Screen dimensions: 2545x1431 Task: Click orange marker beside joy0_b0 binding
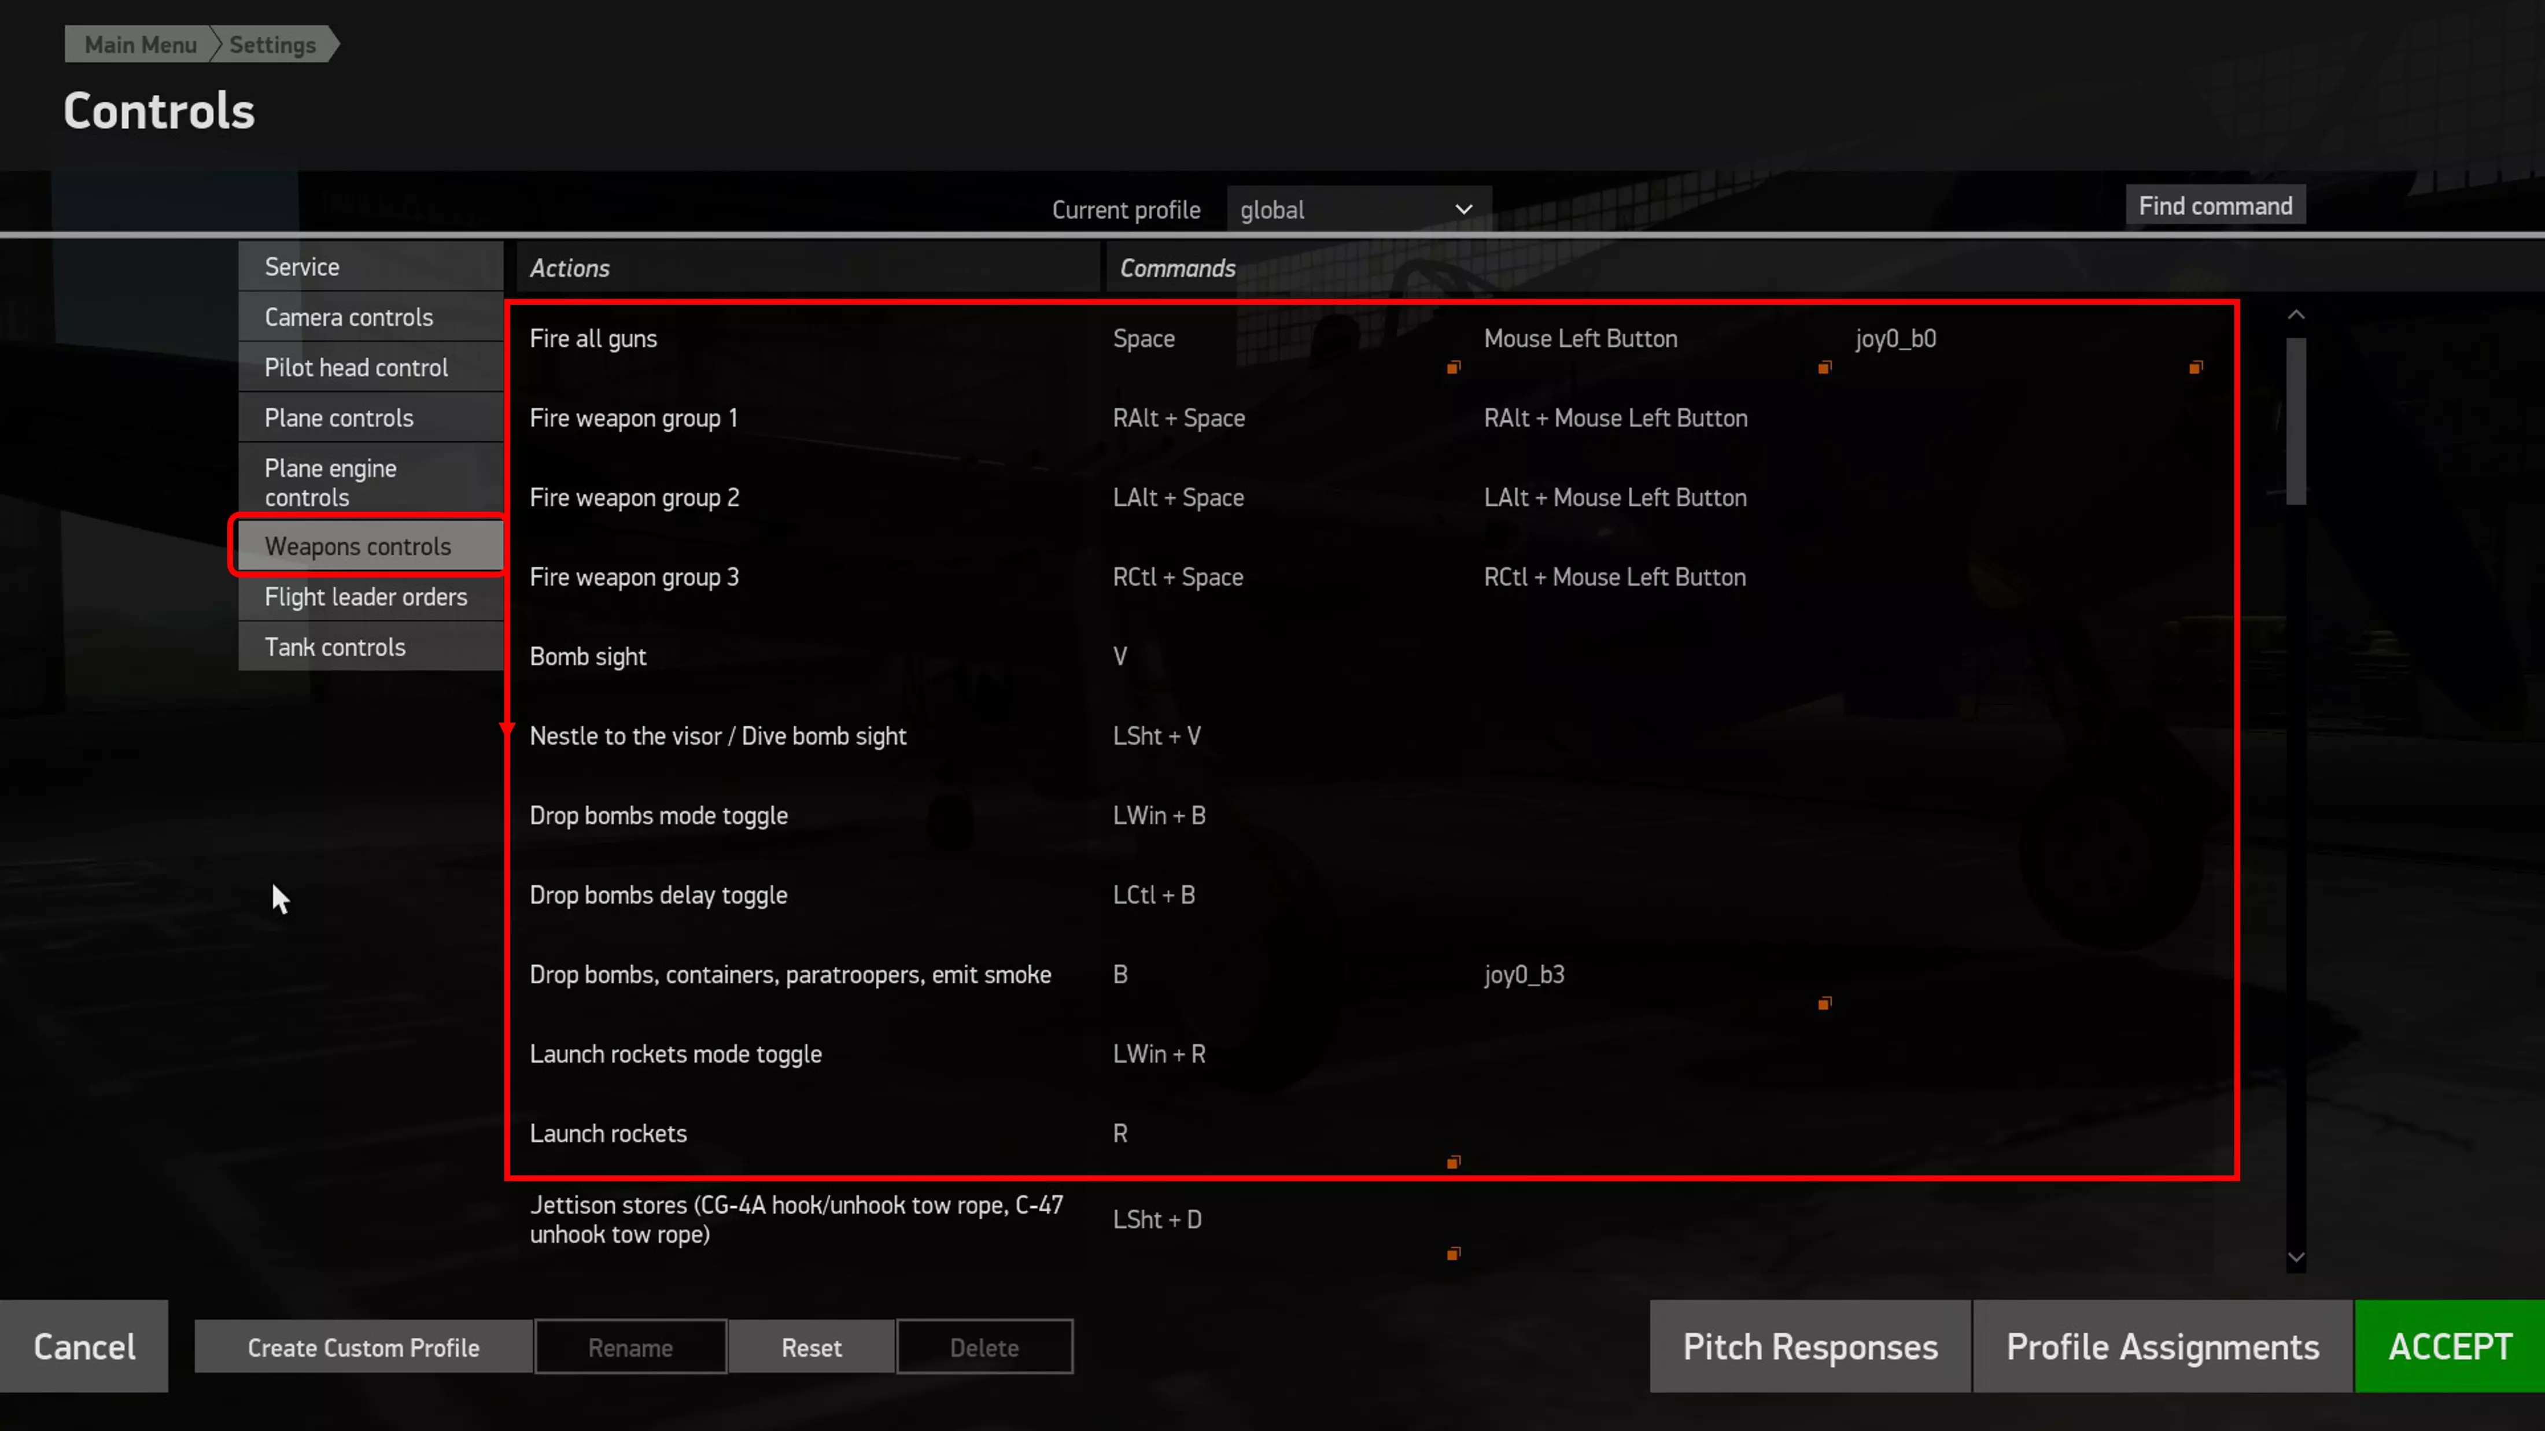click(2195, 367)
